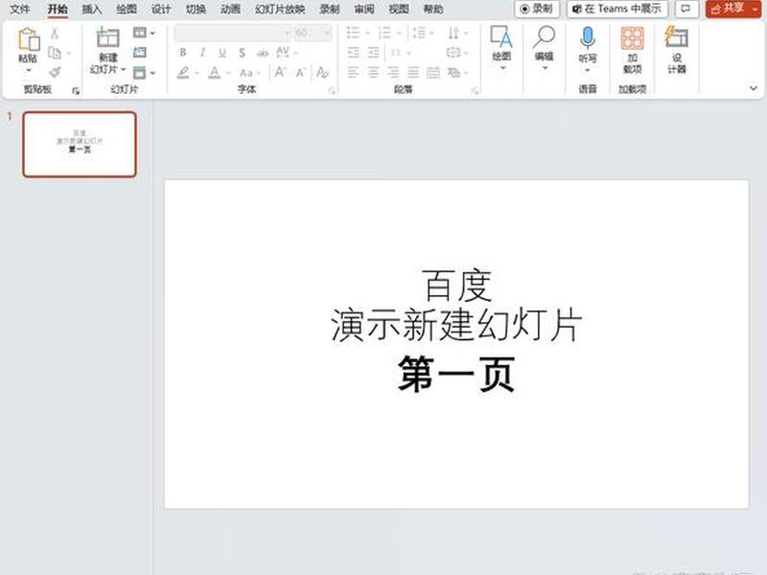Toggle strikethrough formatting

tap(263, 53)
